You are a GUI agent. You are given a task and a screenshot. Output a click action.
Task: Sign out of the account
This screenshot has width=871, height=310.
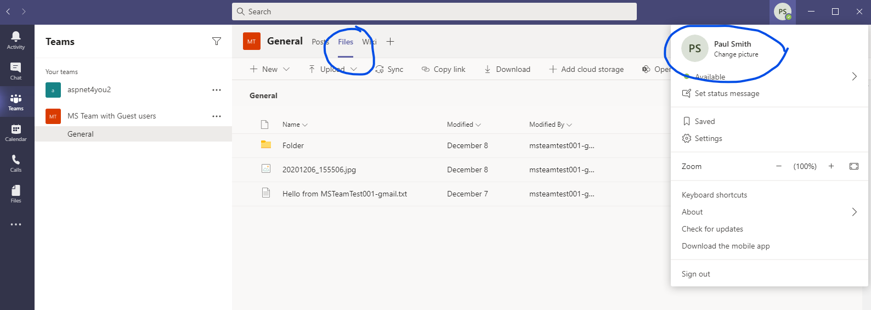[695, 274]
